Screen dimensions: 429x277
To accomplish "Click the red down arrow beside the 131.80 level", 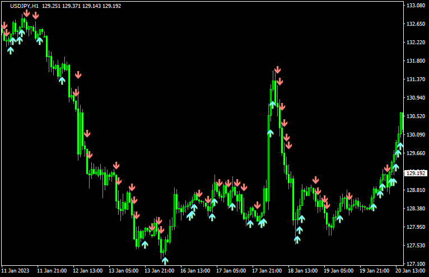I will tap(78, 74).
